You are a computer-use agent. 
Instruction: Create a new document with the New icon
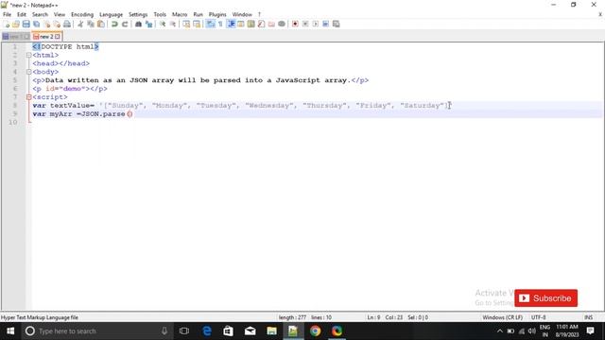pos(7,24)
